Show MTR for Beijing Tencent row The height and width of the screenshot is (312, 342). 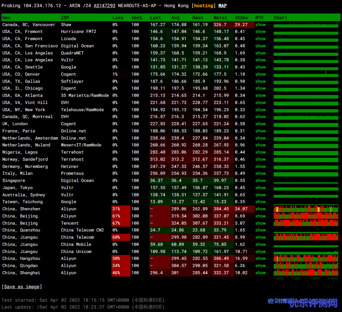click(x=260, y=223)
